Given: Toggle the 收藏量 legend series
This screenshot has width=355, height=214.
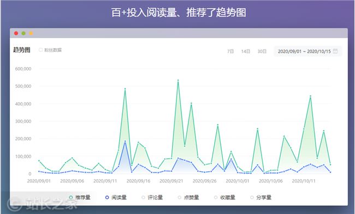Looking at the screenshot, I should 224,198.
